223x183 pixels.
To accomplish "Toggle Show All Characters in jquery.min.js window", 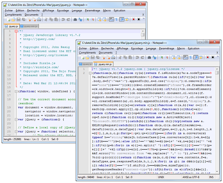I will pos(191,57).
